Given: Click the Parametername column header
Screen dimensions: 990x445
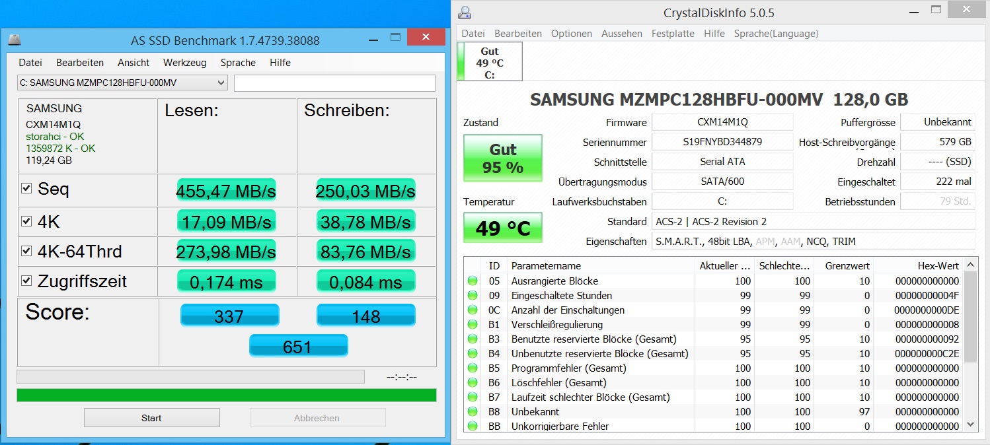Looking at the screenshot, I should 600,265.
